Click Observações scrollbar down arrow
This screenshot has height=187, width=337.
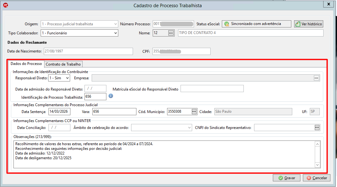click(x=317, y=165)
